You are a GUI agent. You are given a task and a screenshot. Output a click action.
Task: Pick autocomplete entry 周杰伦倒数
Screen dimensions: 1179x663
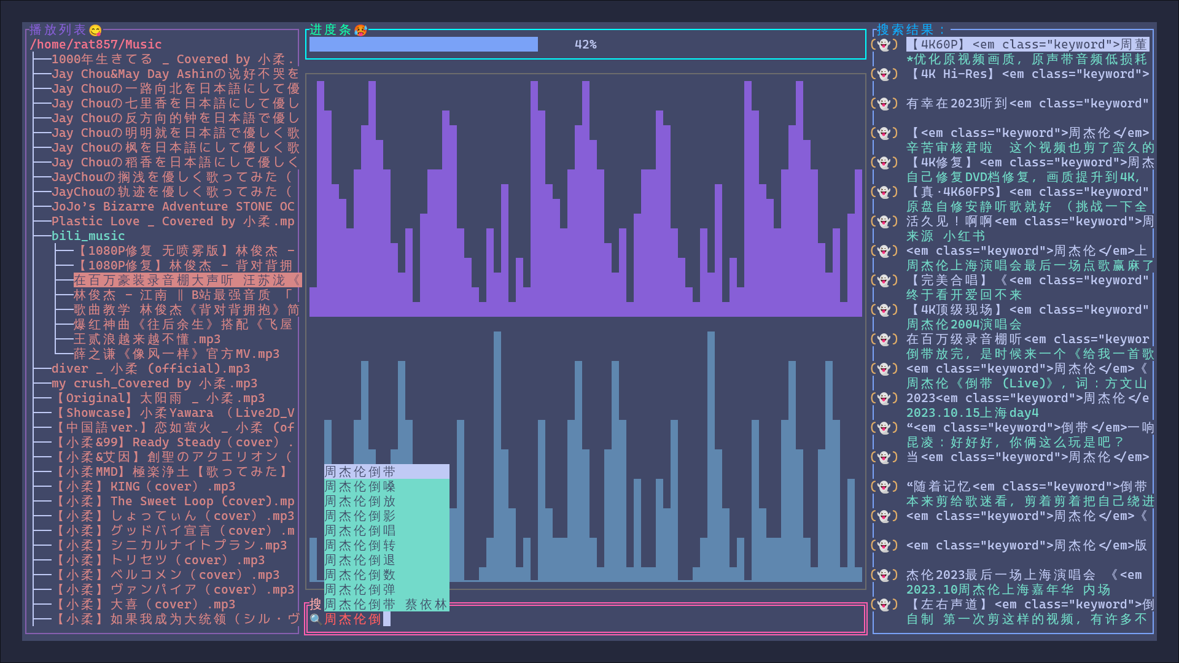tap(360, 575)
